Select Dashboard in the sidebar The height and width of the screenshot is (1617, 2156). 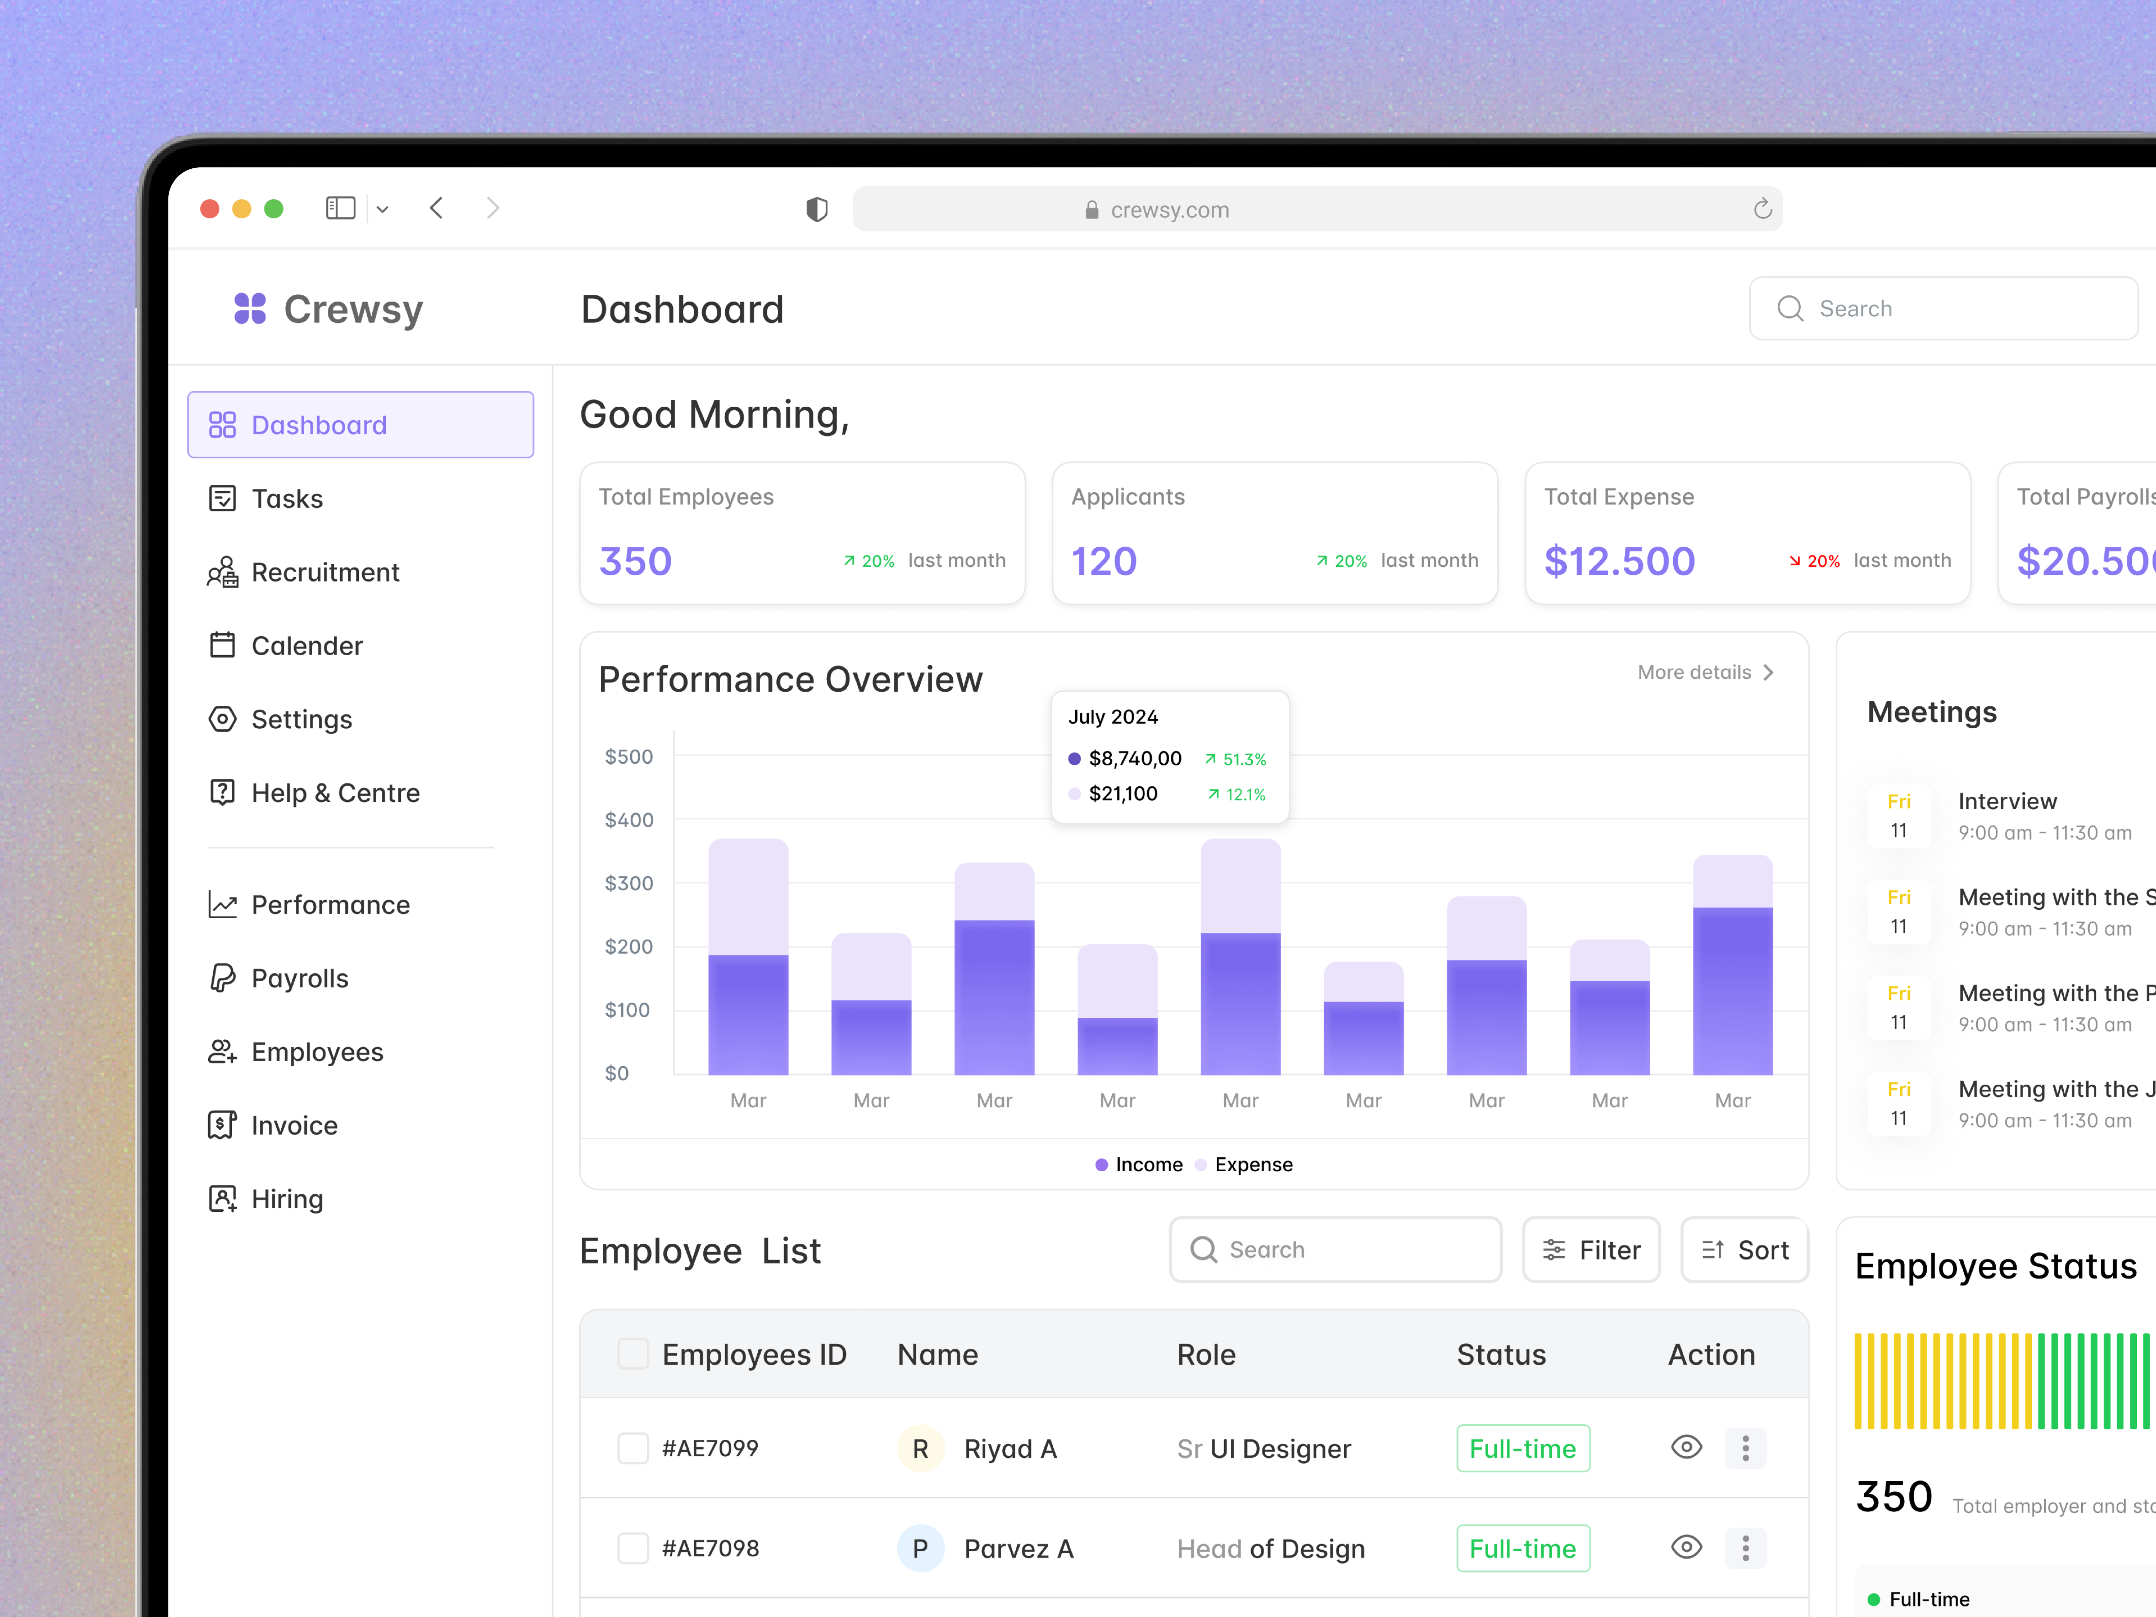(x=361, y=425)
